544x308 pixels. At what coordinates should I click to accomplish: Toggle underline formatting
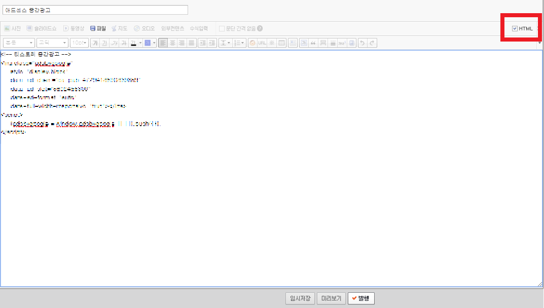click(104, 43)
